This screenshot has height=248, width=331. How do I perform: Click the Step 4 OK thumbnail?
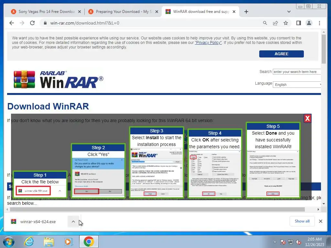coord(215,163)
